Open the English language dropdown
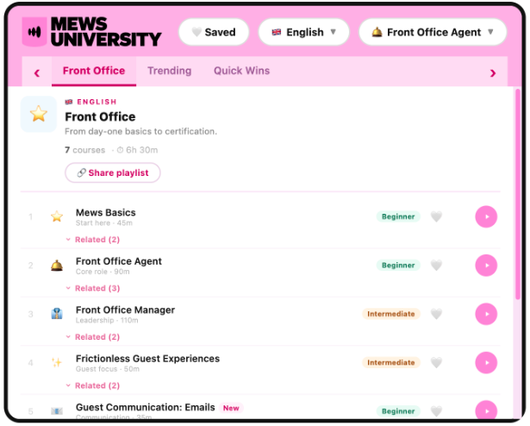This screenshot has height=426, width=530. [303, 32]
